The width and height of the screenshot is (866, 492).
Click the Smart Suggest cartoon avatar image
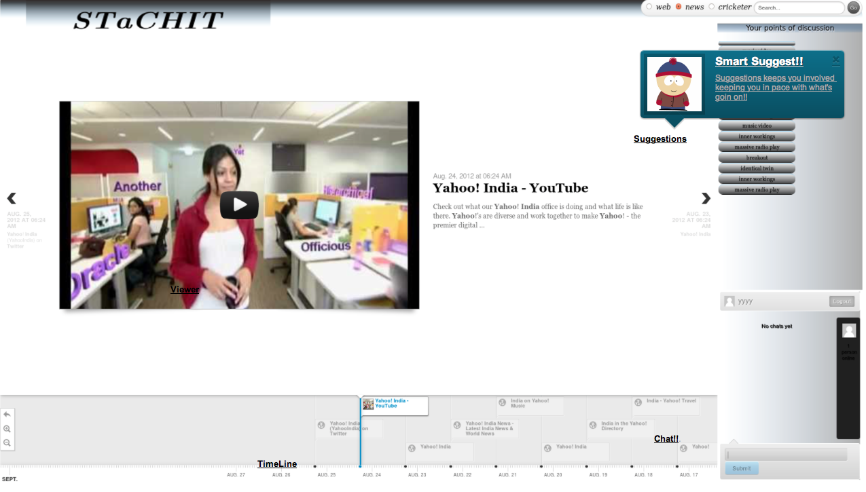pos(674,84)
